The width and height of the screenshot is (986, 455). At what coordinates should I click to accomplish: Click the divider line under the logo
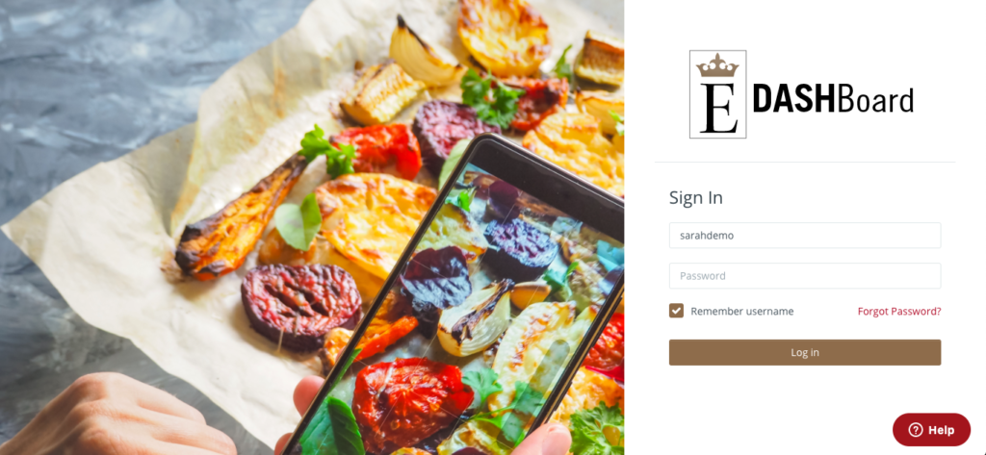coord(805,163)
